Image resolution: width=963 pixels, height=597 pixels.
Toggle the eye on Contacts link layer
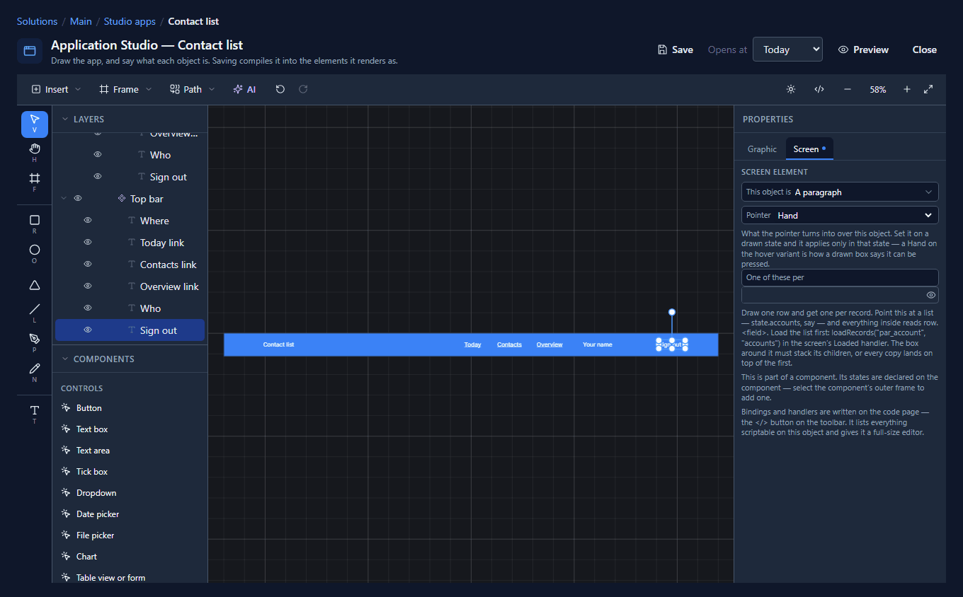88,265
